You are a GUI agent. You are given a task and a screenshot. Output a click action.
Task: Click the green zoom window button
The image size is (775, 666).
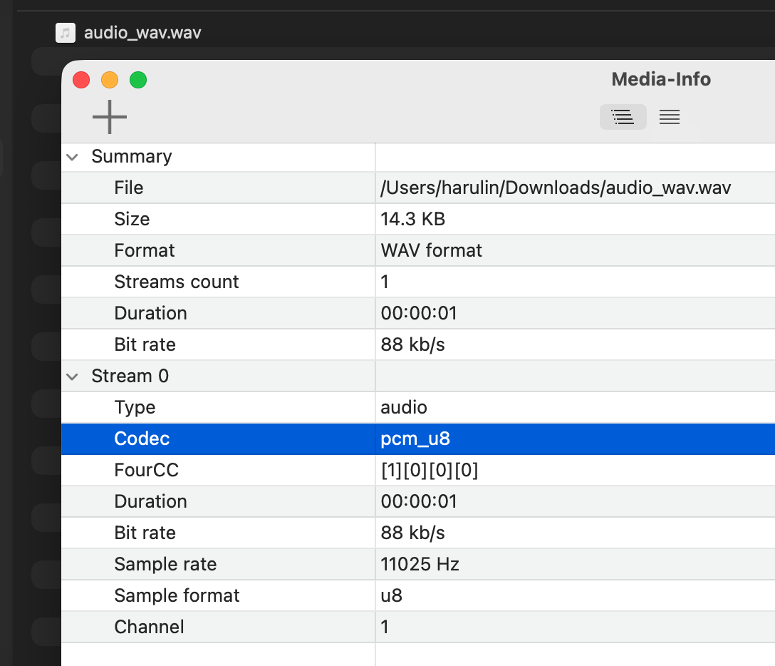138,80
